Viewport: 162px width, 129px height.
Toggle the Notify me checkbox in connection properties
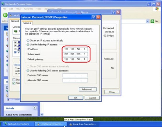click(x=14, y=83)
